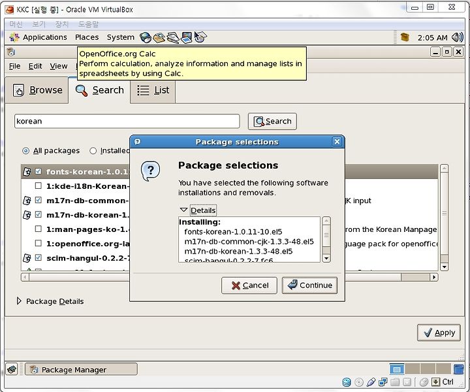
Task: Click the 2:05 AM clock
Action: coord(432,37)
